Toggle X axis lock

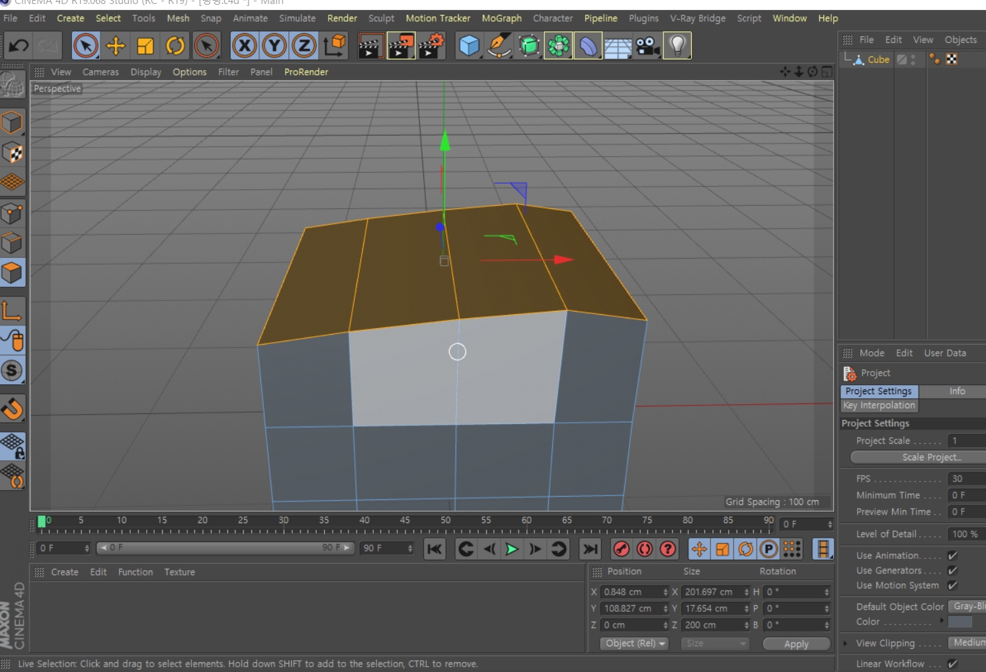pos(245,46)
